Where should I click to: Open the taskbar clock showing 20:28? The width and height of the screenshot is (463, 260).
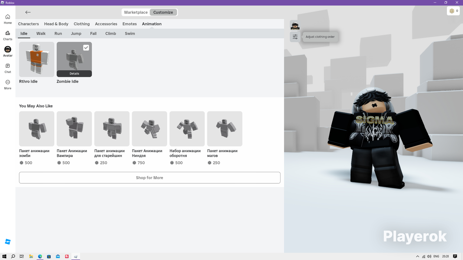(x=445, y=256)
